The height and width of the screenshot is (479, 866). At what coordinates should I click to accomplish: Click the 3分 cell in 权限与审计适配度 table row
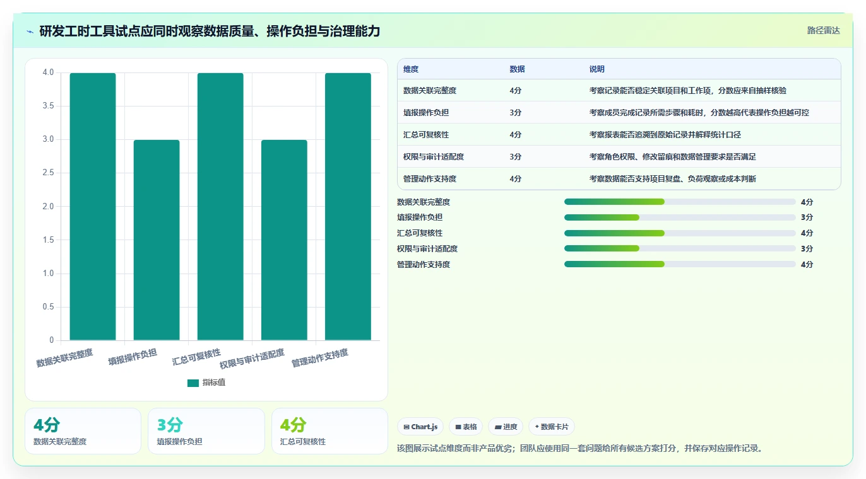coord(516,157)
